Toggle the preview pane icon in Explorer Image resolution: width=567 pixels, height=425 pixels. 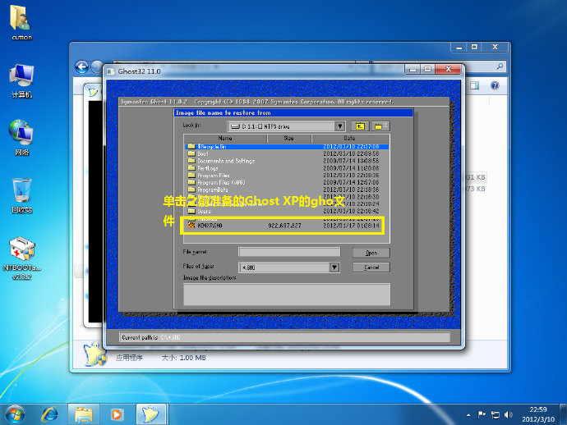474,85
